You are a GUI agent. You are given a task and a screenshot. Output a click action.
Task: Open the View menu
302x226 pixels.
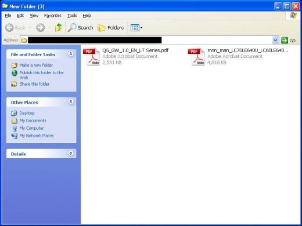[x=34, y=16]
